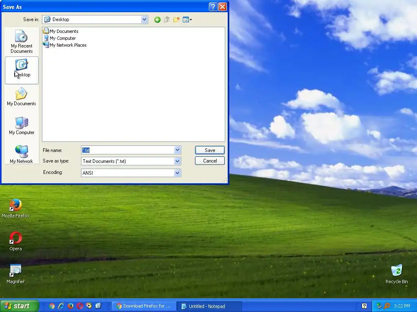Screen dimensions: 417x312
Task: Click the help tray icon
Action: 364,306
